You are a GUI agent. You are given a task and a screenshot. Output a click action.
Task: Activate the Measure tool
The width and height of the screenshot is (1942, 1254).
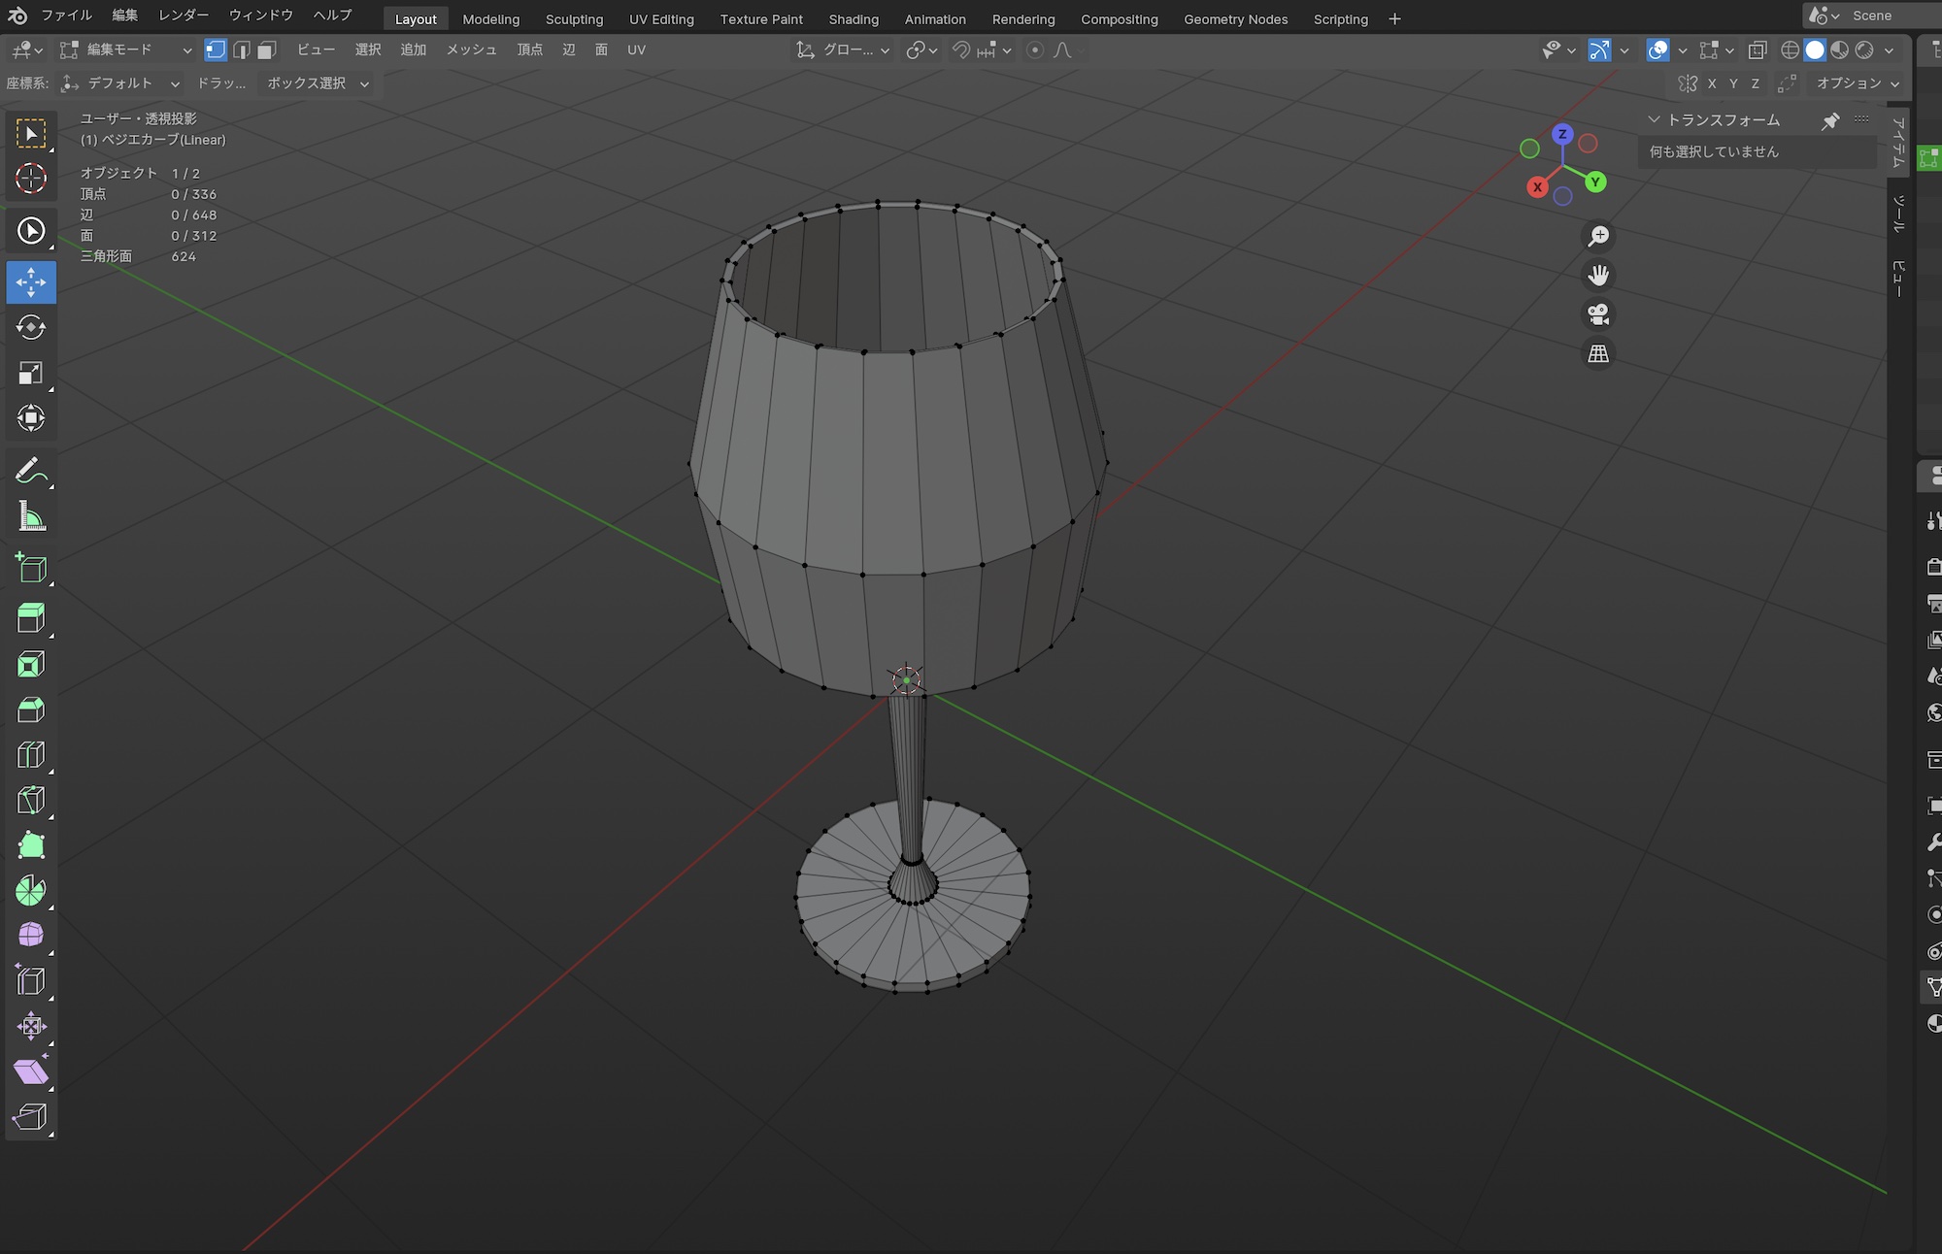pyautogui.click(x=31, y=516)
